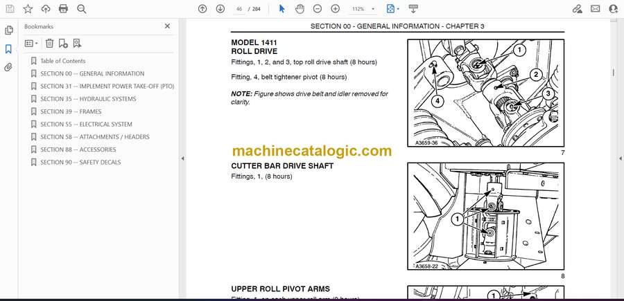Image resolution: width=624 pixels, height=301 pixels.
Task: Open the Find text search tool
Action: (82, 9)
